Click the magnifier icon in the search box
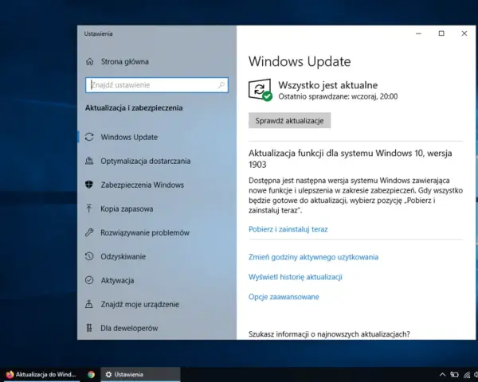The height and width of the screenshot is (382, 478). (x=221, y=85)
